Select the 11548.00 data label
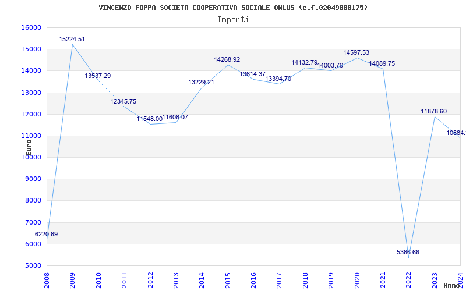This screenshot has height=291, width=466. pyautogui.click(x=150, y=119)
